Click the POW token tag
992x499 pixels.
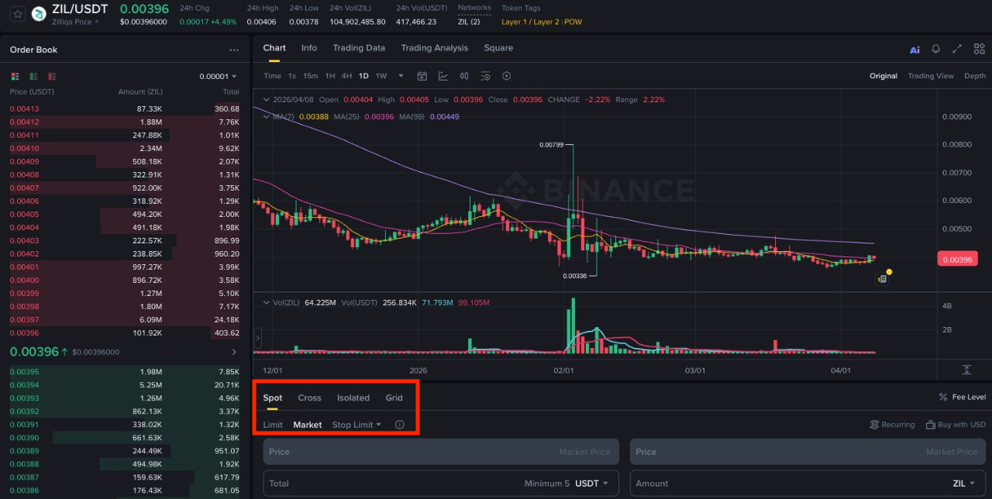(x=573, y=22)
